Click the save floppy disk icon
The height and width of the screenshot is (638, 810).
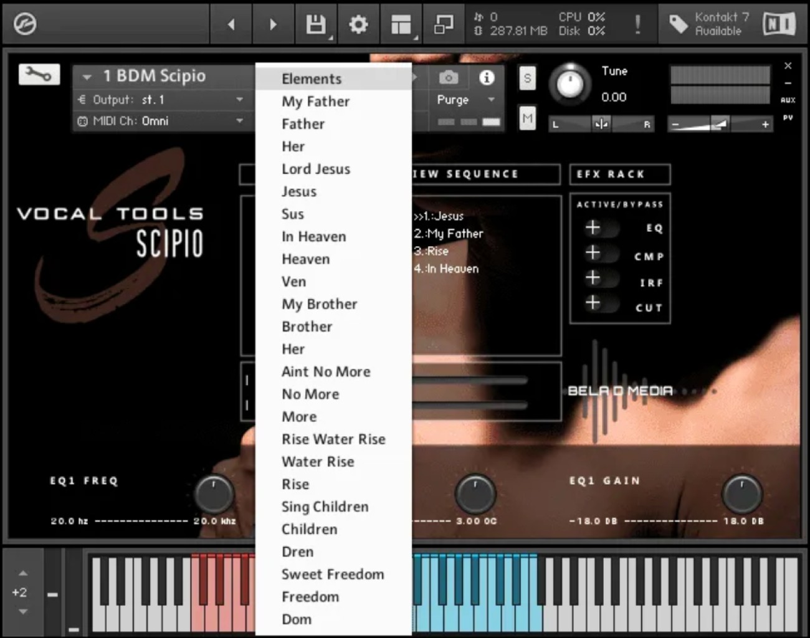click(x=316, y=24)
